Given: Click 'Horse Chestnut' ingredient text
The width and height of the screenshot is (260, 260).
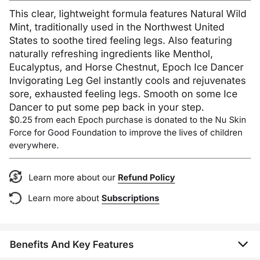Looking at the screenshot, I should pos(121,67).
